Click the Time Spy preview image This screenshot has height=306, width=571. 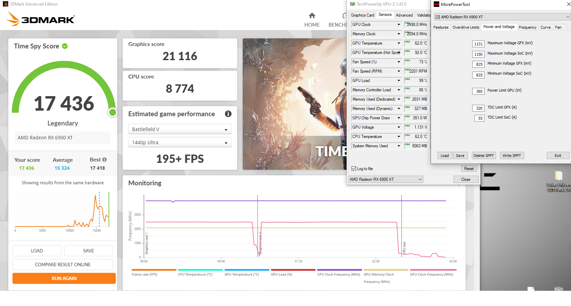tap(295, 104)
